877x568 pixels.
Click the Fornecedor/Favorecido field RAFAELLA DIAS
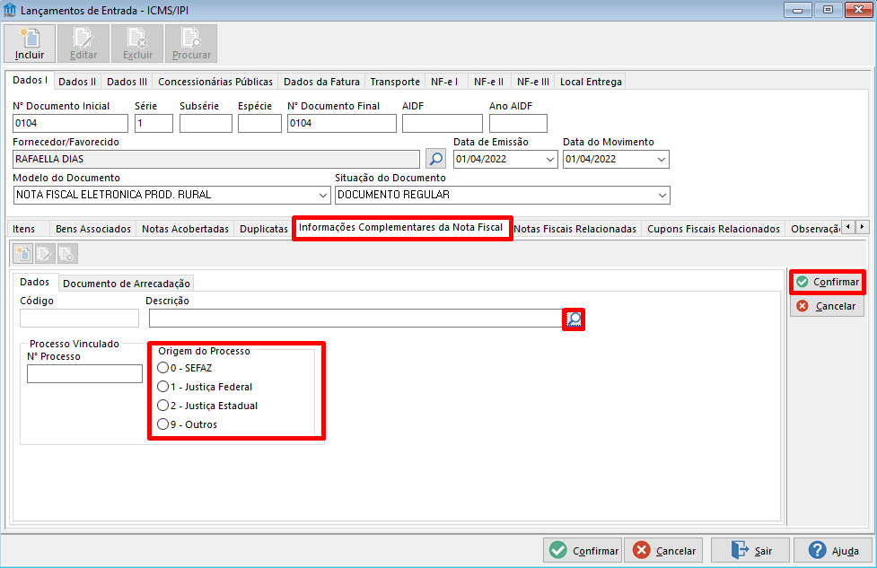[216, 160]
